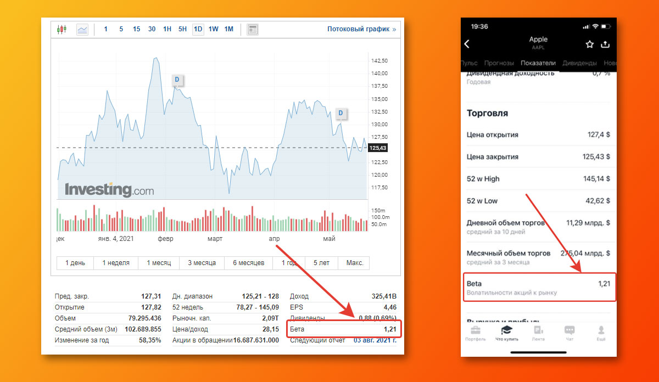Tap the Цена закрытия row
Image resolution: width=659 pixels, height=382 pixels.
538,156
